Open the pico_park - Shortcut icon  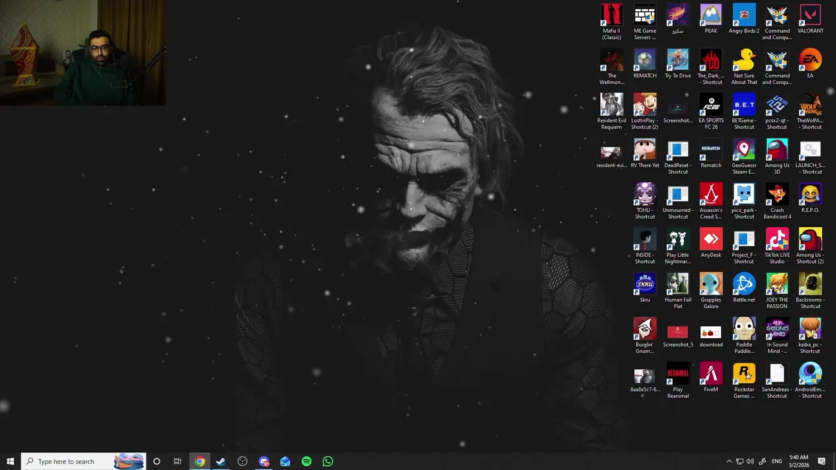pos(744,200)
